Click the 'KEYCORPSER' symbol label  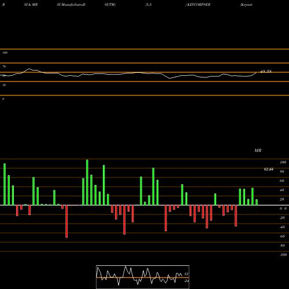[x=199, y=5]
